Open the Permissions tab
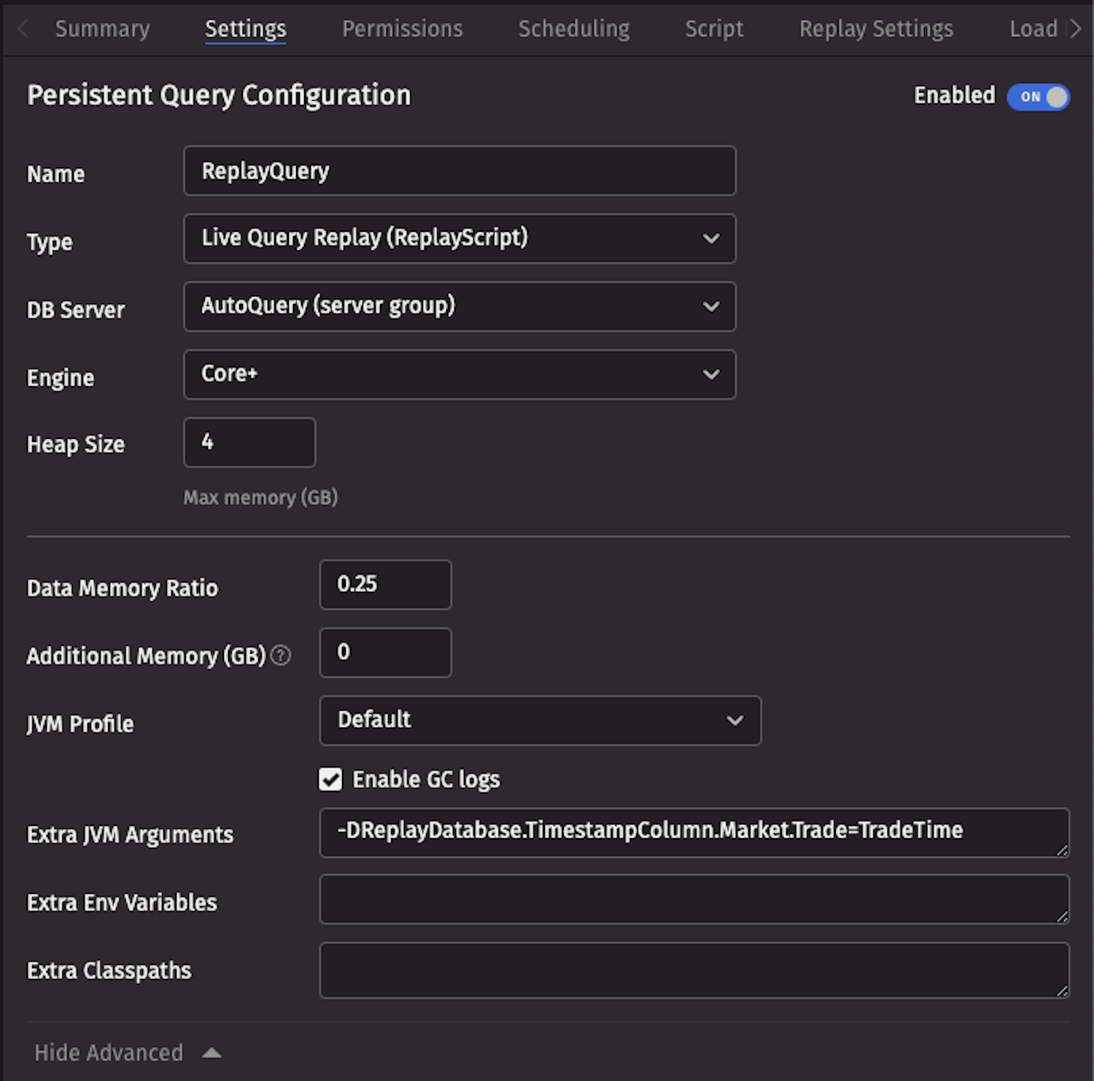 pos(403,29)
